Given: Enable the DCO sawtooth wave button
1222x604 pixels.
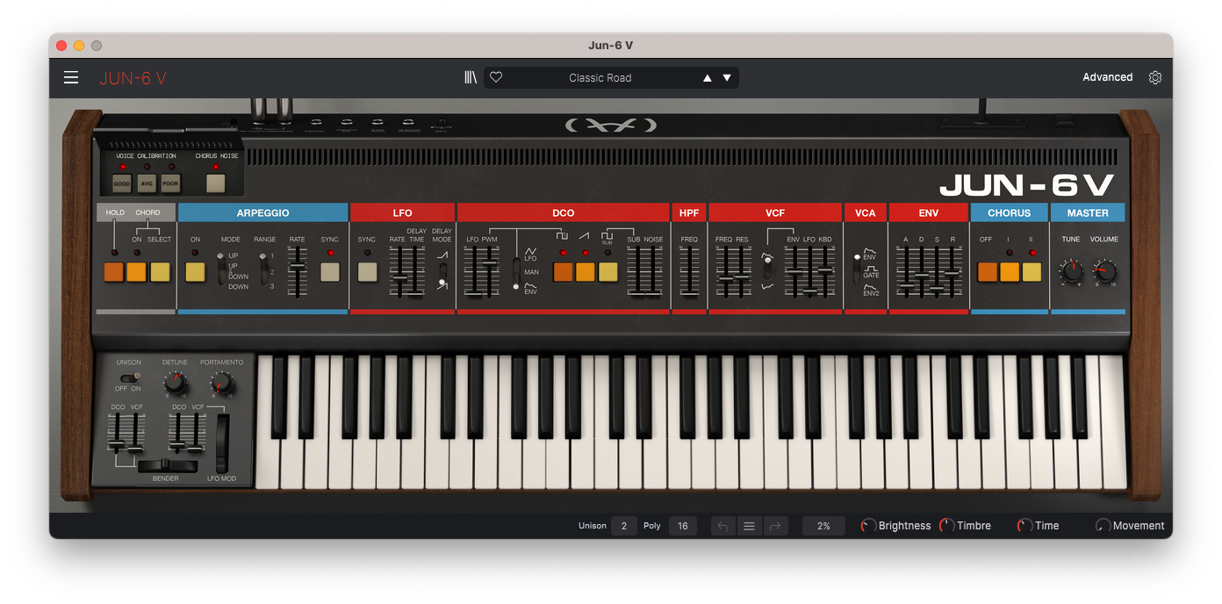Looking at the screenshot, I should [586, 272].
